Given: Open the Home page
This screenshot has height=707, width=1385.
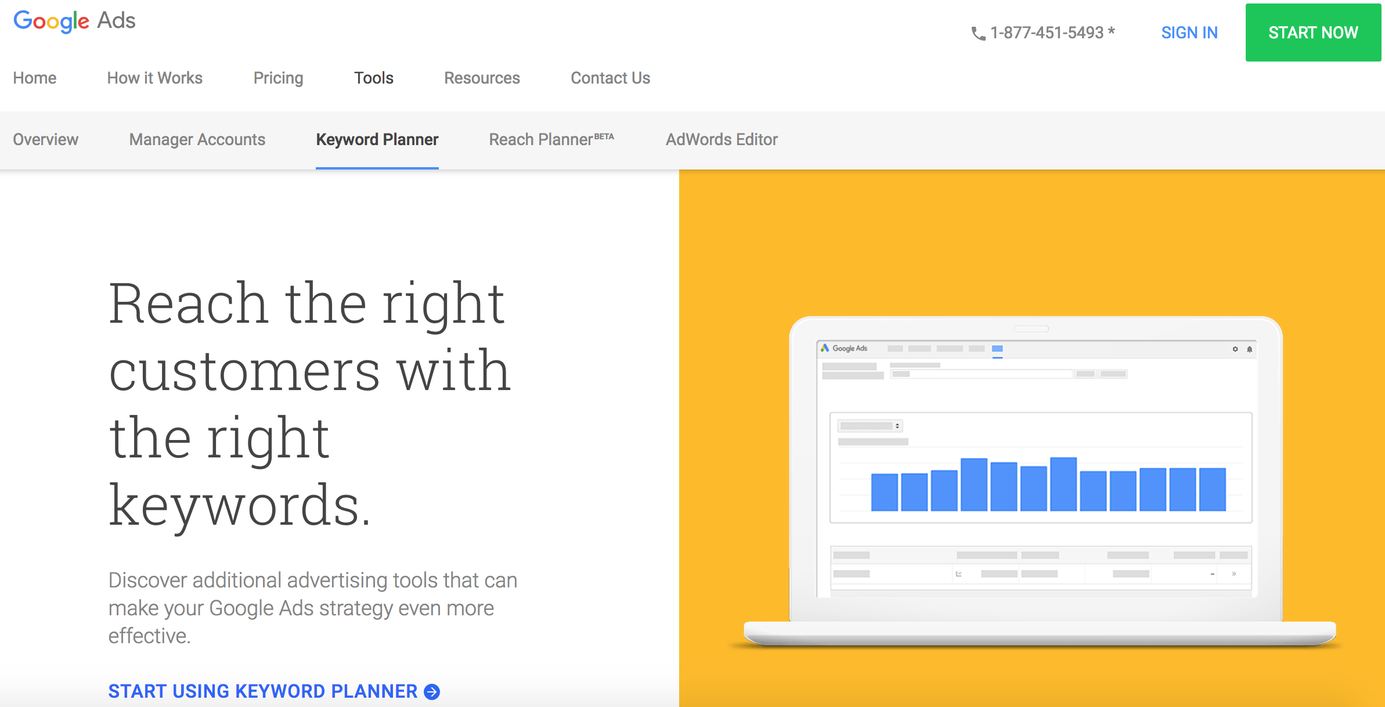Looking at the screenshot, I should tap(34, 78).
